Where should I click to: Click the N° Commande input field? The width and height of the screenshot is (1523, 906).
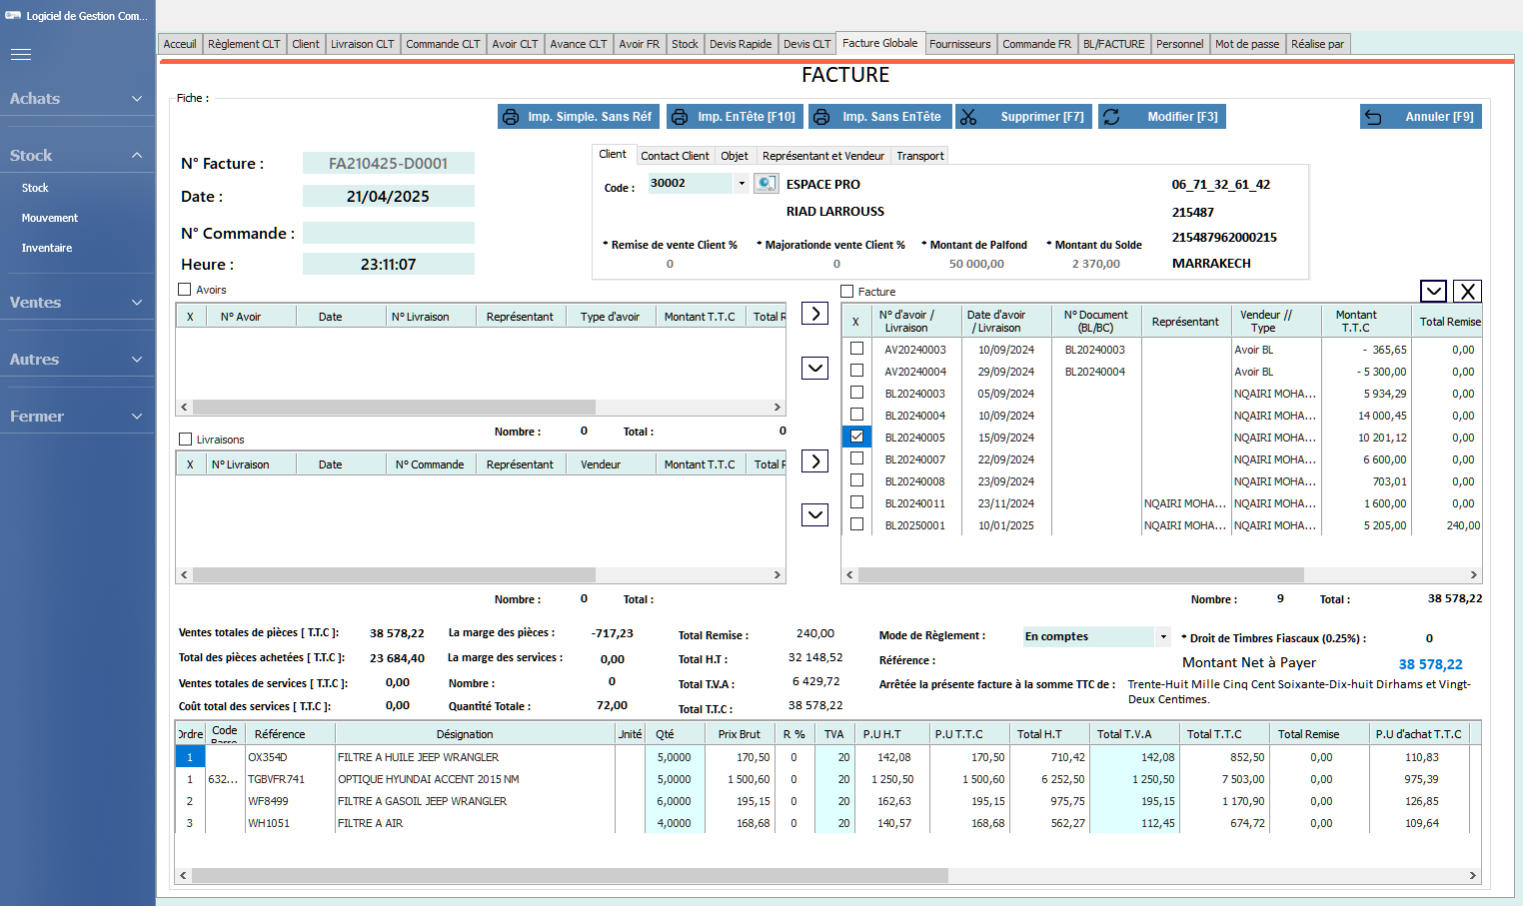pyautogui.click(x=389, y=233)
